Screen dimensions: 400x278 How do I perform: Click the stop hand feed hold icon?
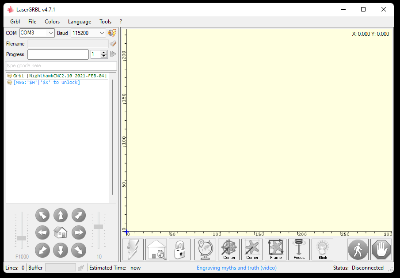pos(381,249)
